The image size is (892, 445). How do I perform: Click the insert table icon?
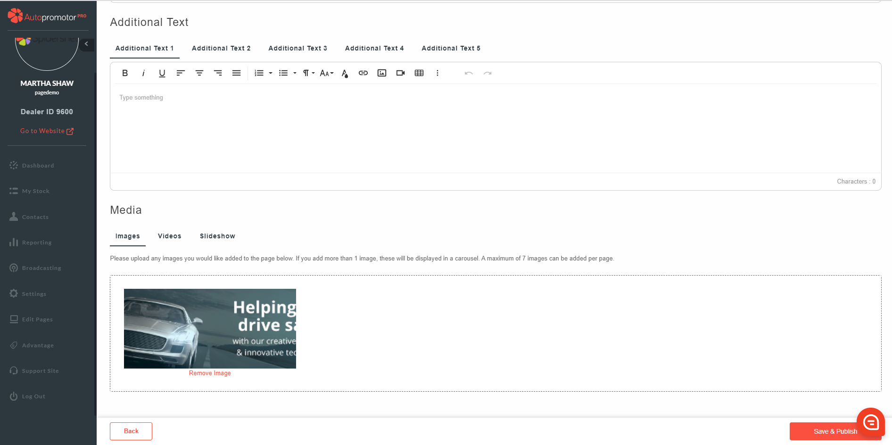tap(419, 73)
